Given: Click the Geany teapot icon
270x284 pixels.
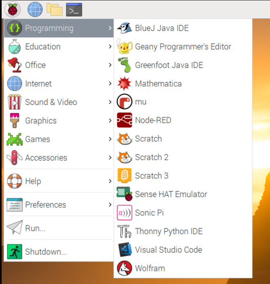Looking at the screenshot, I should tap(124, 46).
